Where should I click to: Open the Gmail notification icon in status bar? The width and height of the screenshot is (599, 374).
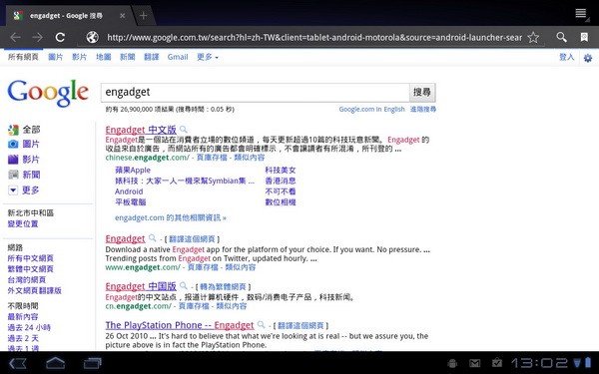[475, 363]
